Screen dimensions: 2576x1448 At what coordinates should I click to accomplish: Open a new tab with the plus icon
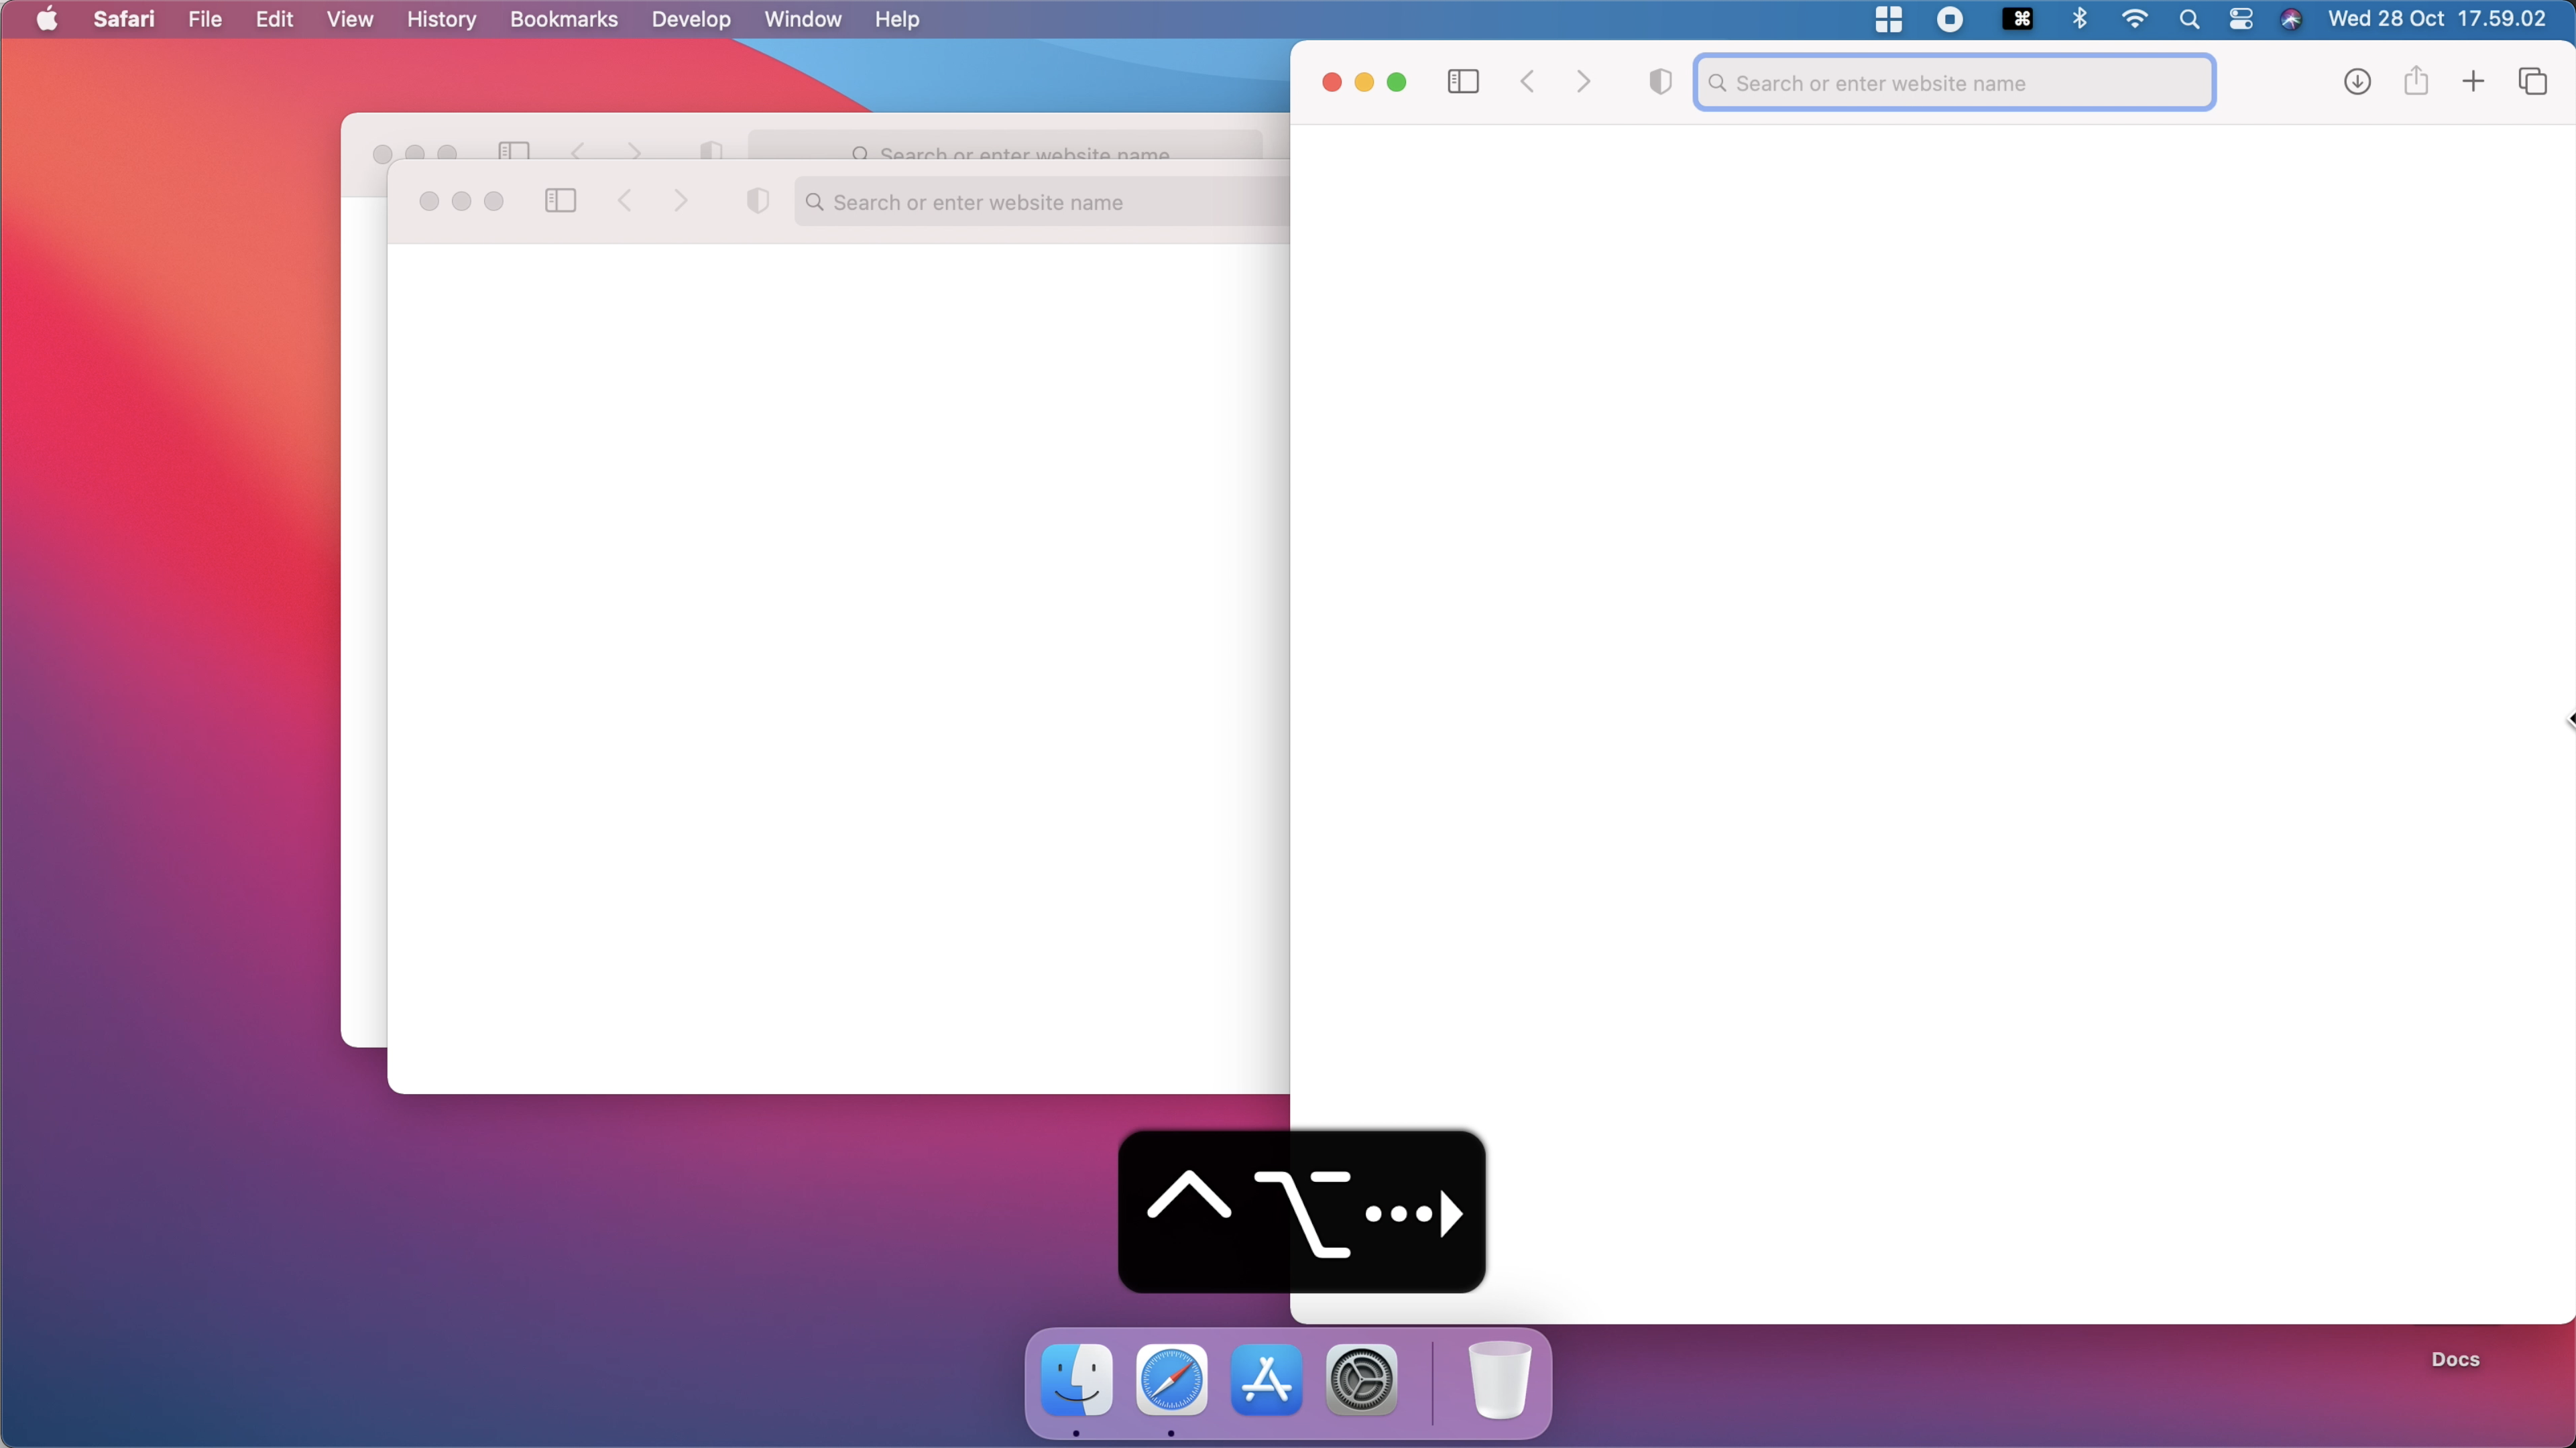[2473, 82]
